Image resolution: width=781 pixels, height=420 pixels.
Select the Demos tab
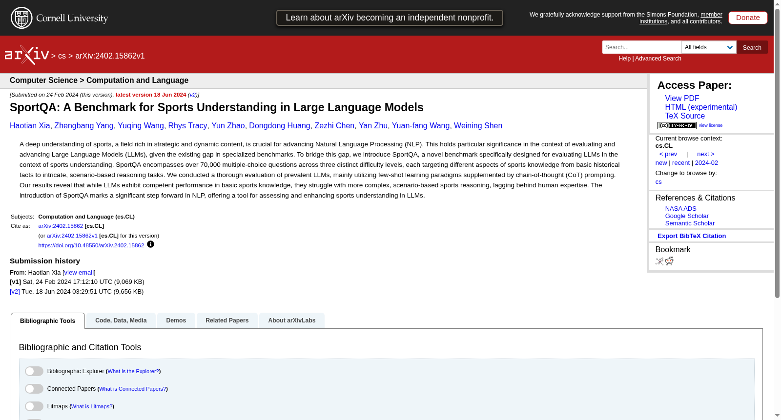(176, 320)
